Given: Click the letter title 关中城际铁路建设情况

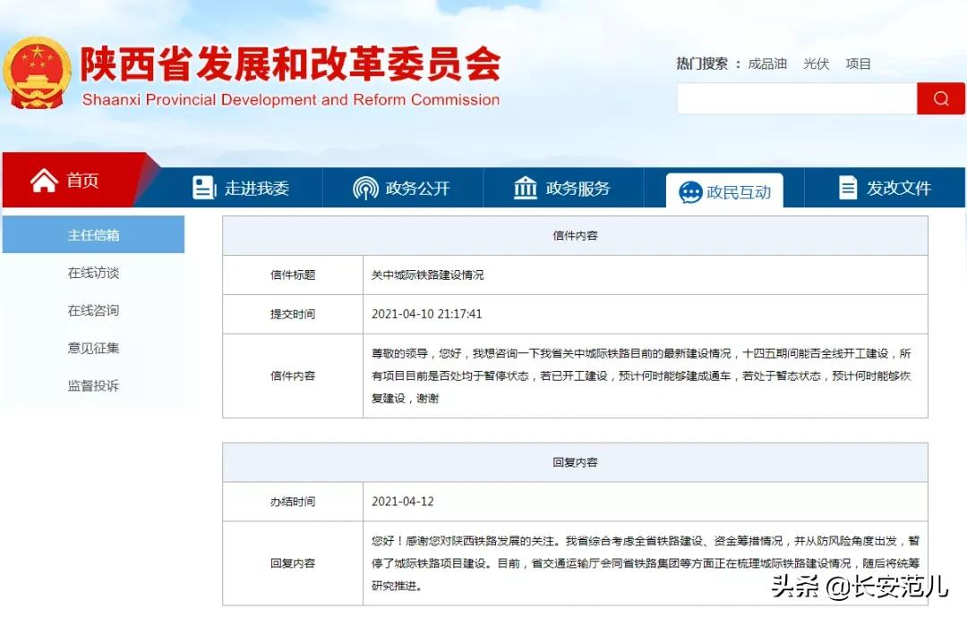Looking at the screenshot, I should [x=427, y=275].
